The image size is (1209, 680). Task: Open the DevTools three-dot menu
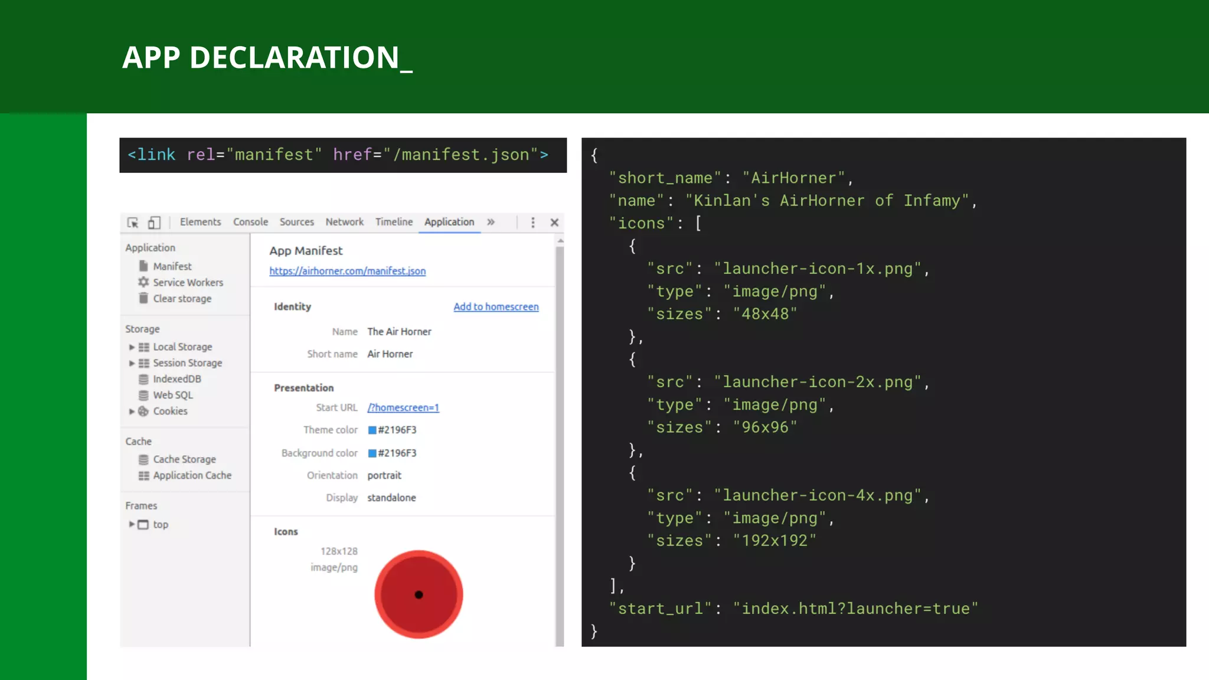click(532, 223)
